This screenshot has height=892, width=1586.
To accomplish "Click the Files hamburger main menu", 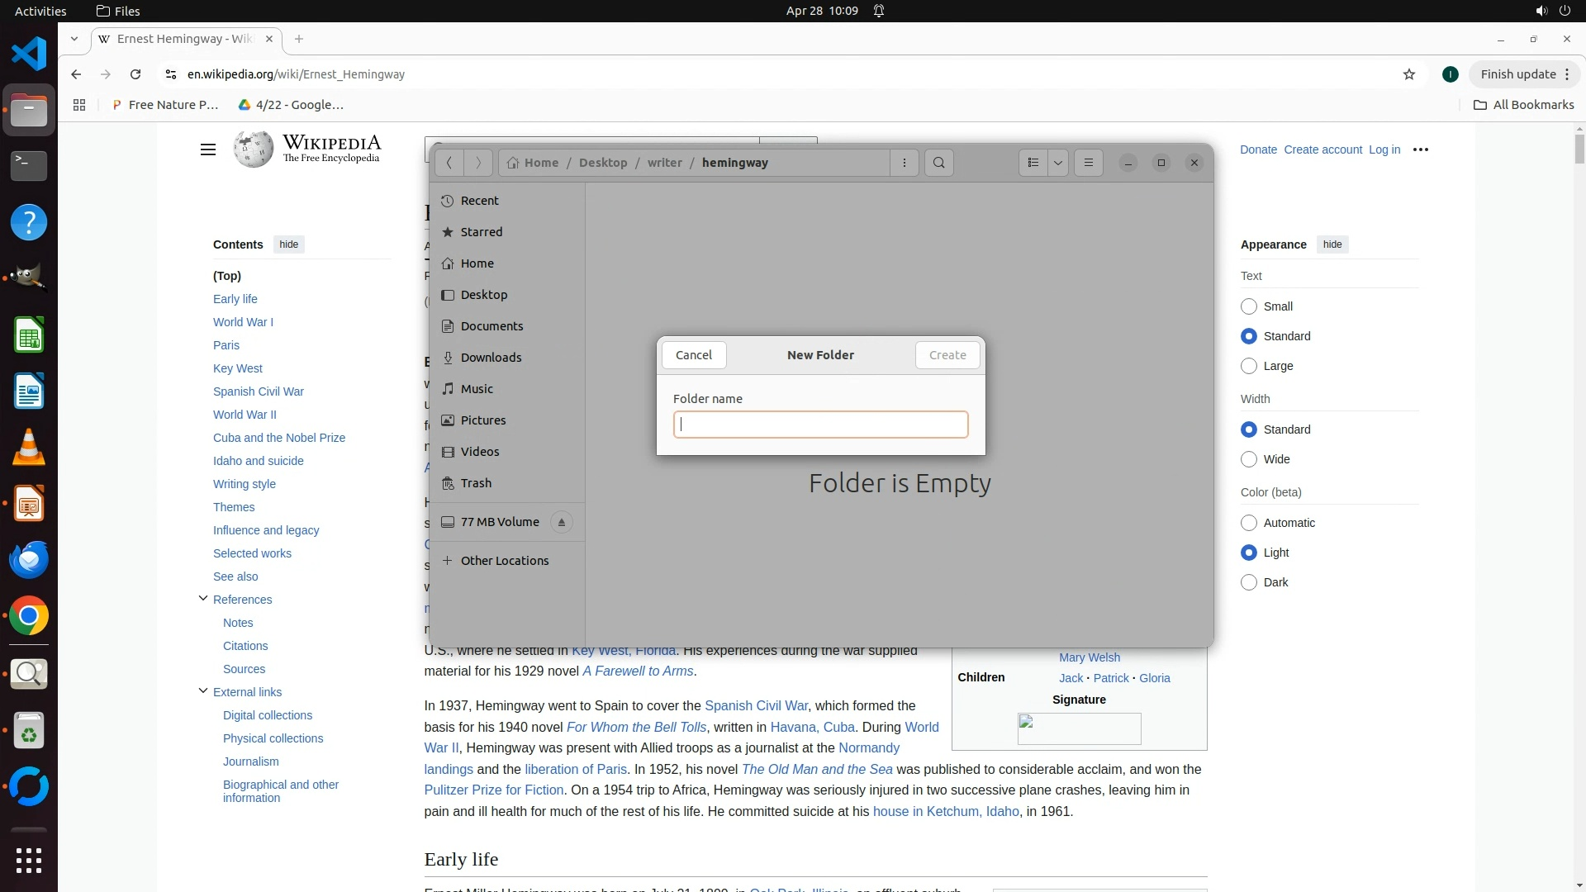I will pos(1088,163).
